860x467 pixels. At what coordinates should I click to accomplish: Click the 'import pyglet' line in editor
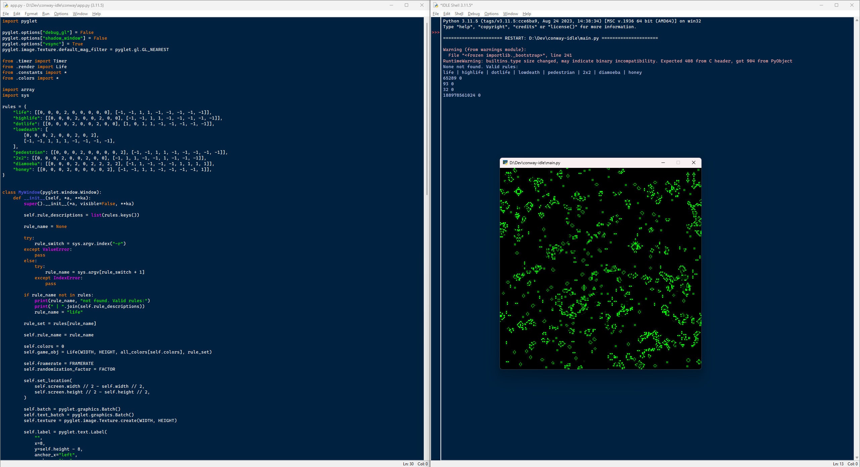pos(20,21)
